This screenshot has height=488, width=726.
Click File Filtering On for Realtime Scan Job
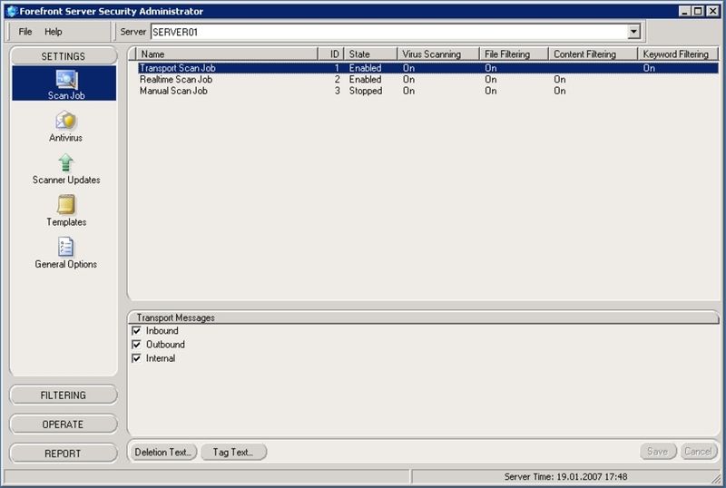pyautogui.click(x=490, y=80)
